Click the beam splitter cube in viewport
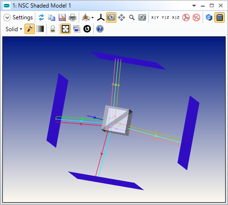 click(117, 120)
